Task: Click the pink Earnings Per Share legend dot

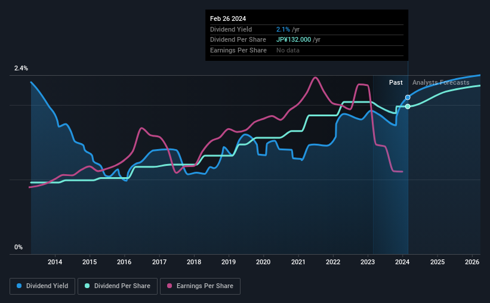Action: tap(170, 286)
